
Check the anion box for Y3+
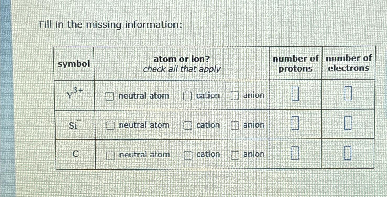click(235, 96)
